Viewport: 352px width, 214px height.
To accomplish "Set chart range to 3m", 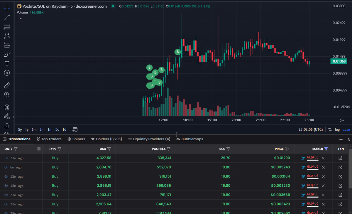I will click(x=42, y=129).
